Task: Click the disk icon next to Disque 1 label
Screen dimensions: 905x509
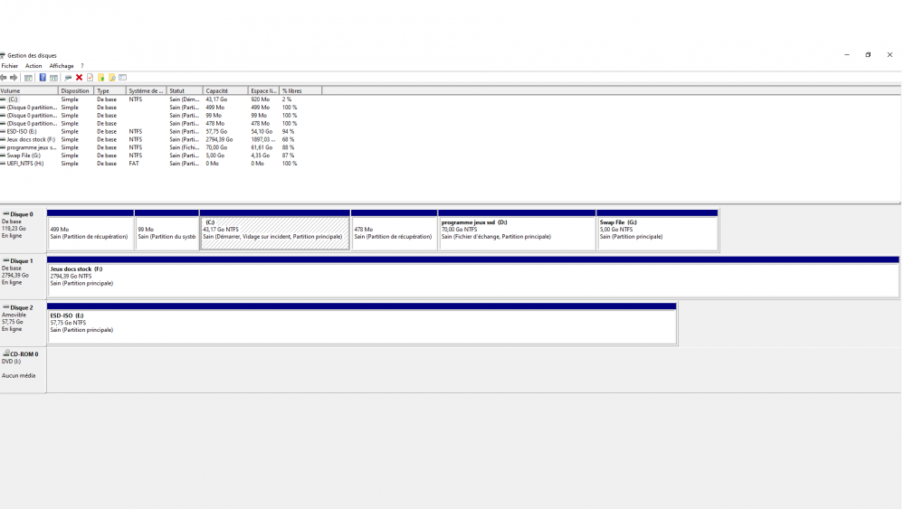Action: point(6,260)
